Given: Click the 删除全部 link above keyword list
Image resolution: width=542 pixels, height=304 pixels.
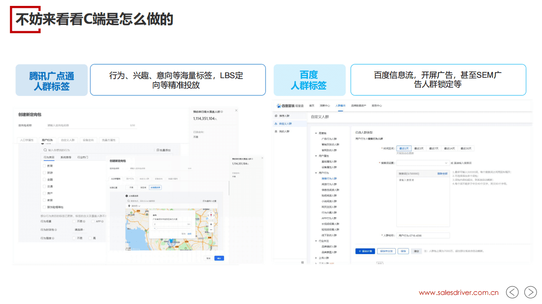Looking at the screenshot, I should coord(441,173).
